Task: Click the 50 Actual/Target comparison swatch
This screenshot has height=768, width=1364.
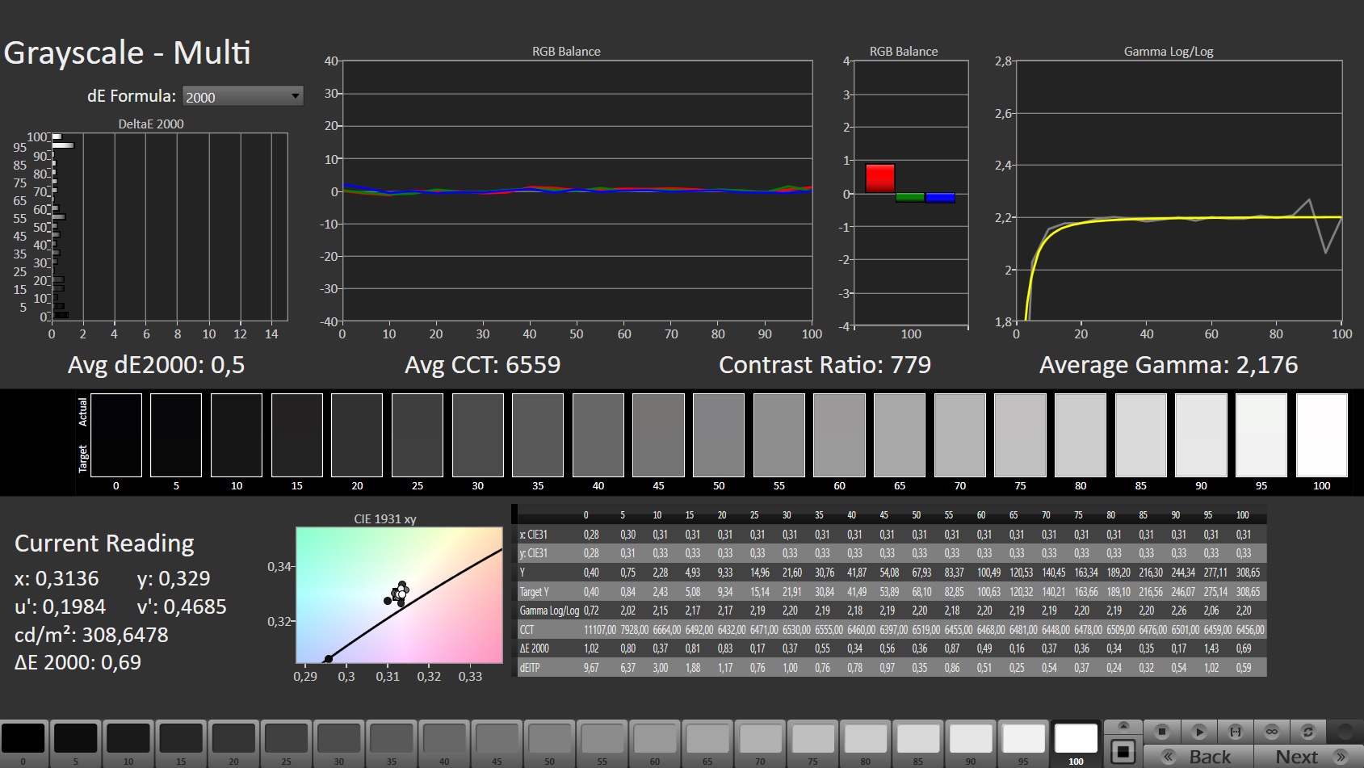Action: (x=719, y=435)
